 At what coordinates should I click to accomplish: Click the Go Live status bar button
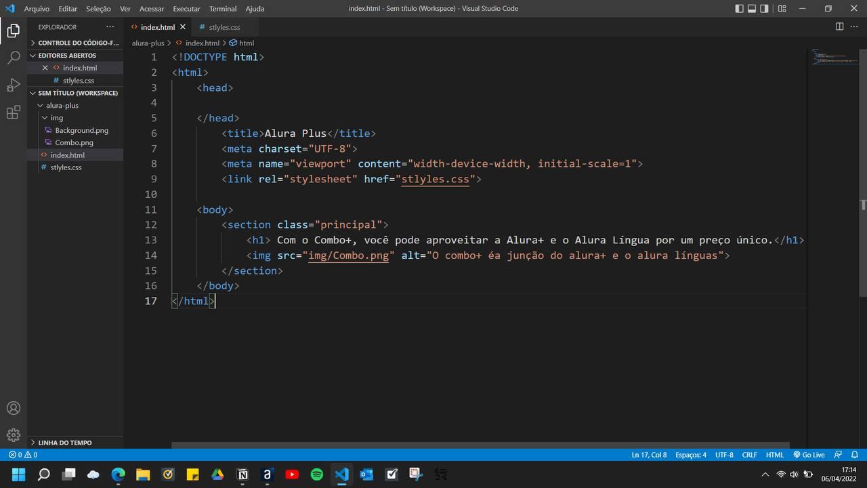[809, 455]
